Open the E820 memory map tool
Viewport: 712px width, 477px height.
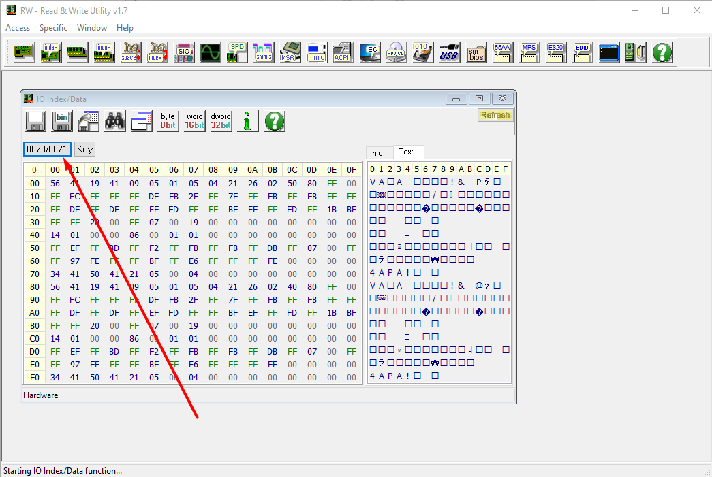tap(556, 52)
